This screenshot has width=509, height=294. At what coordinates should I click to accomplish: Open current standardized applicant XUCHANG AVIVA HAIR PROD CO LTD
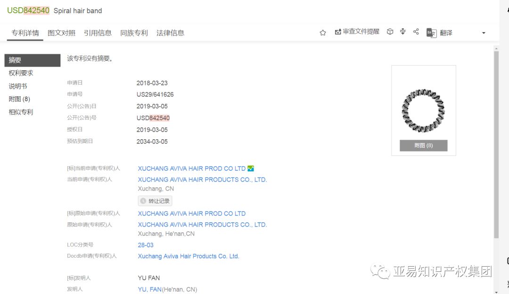(x=191, y=168)
